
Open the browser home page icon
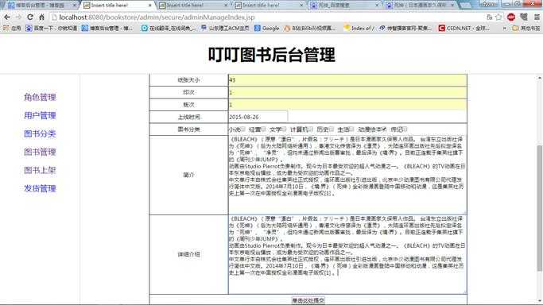41,17
